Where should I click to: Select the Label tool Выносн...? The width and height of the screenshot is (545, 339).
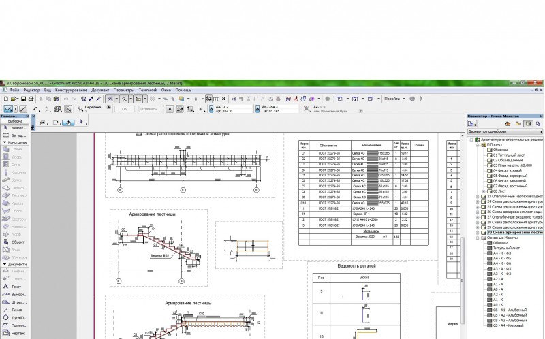pos(14,294)
